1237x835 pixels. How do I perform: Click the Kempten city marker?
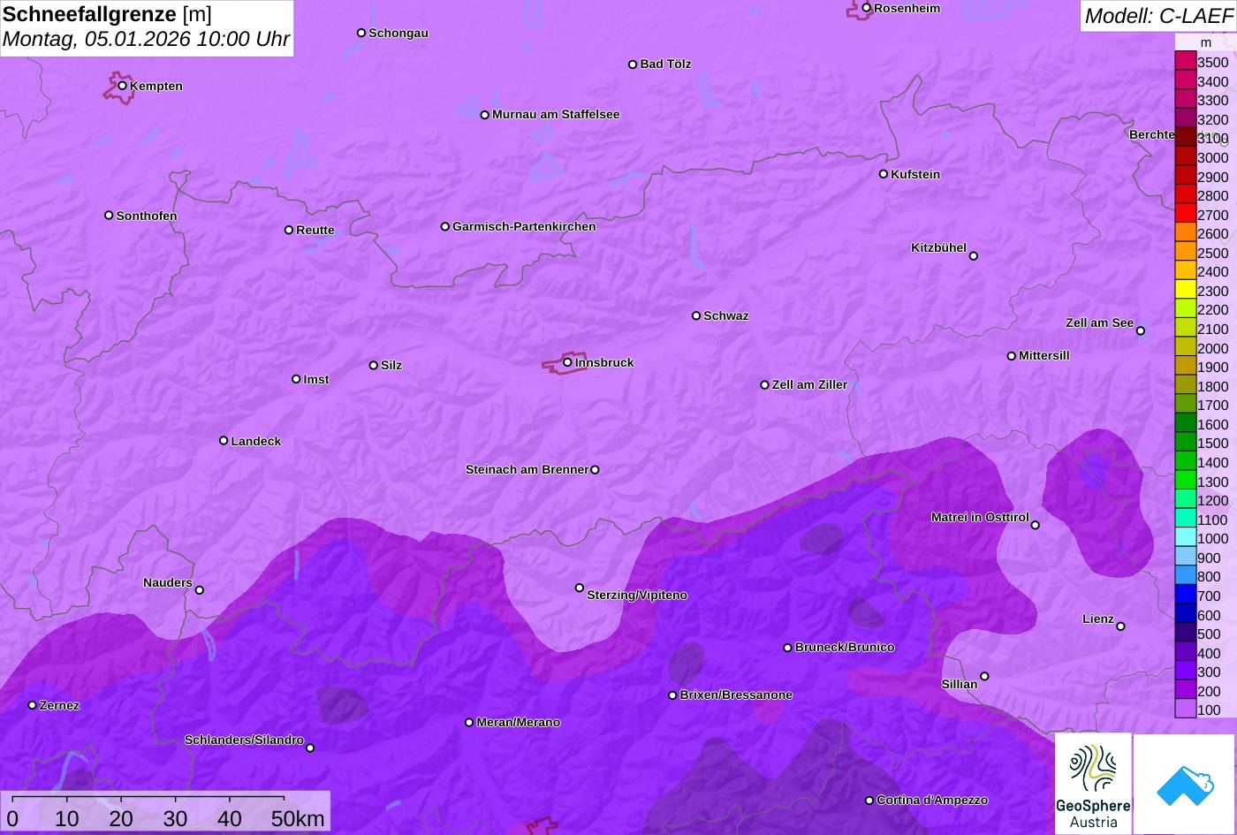[123, 86]
